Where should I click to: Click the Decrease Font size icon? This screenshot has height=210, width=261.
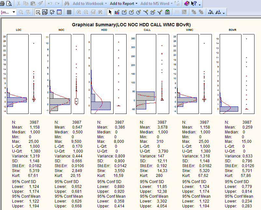(x=218, y=12)
